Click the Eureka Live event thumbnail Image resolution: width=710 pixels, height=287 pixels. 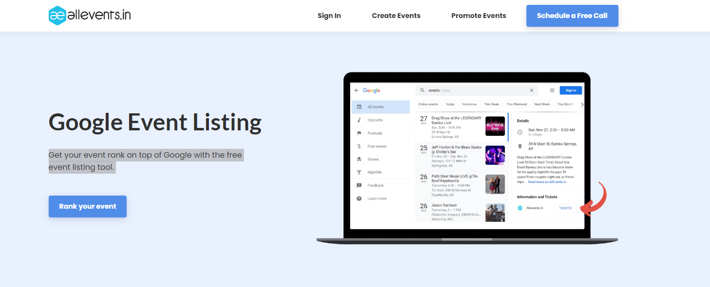point(495,126)
